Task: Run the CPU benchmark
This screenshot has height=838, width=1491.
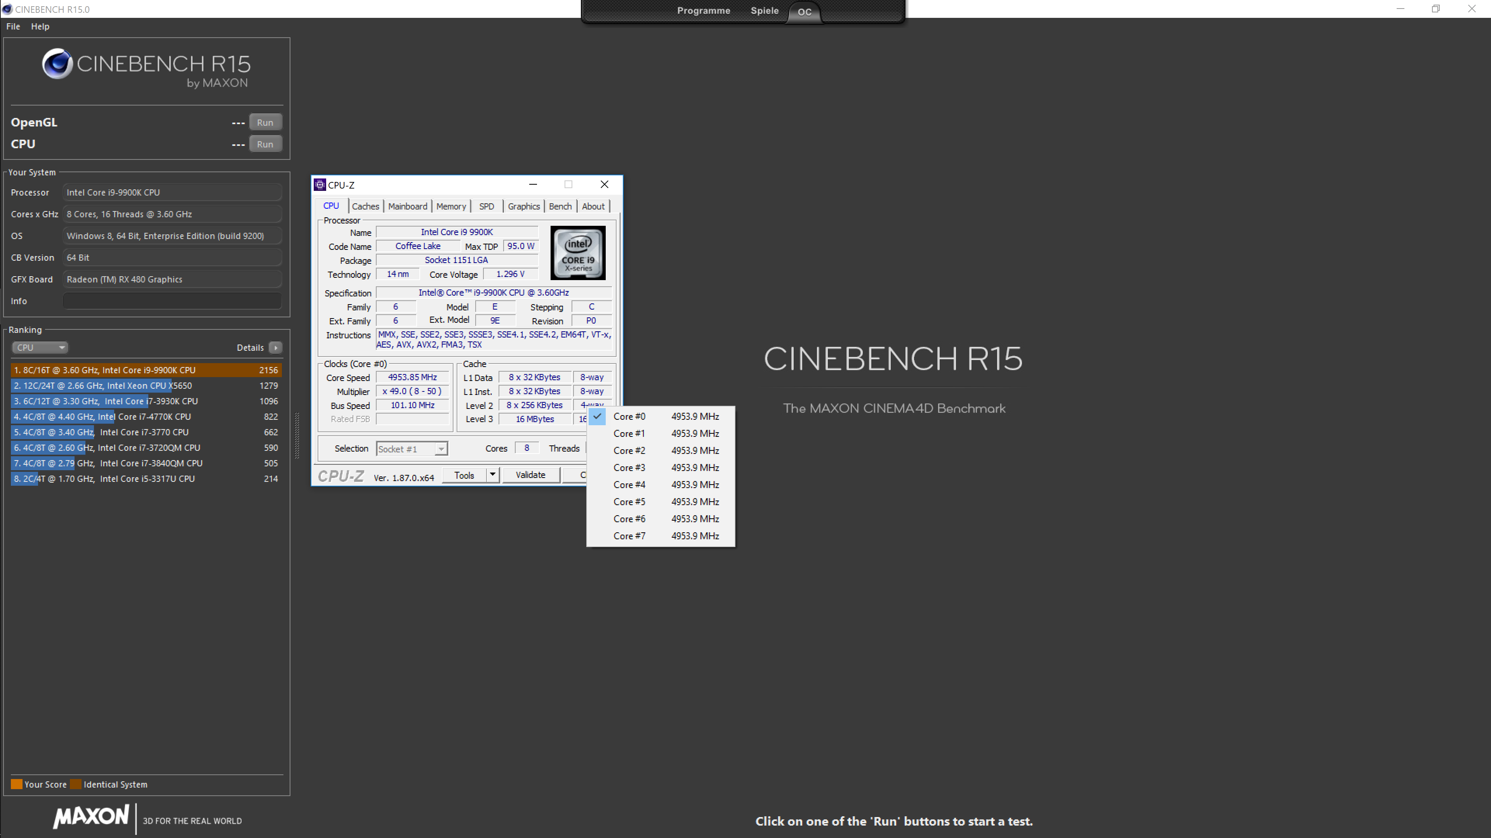Action: coord(265,144)
